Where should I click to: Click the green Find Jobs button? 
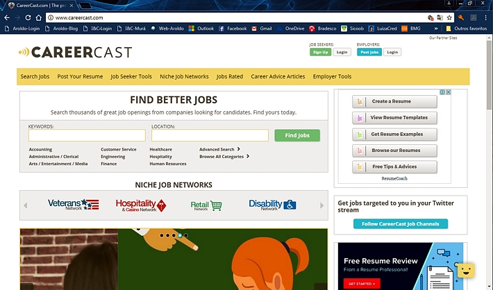pos(297,135)
